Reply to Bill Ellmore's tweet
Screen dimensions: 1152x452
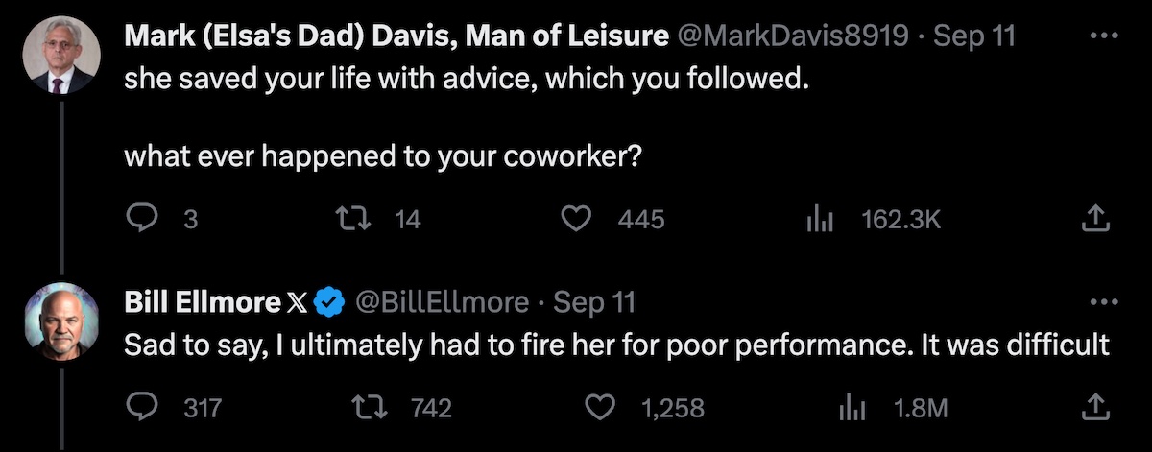[x=143, y=408]
